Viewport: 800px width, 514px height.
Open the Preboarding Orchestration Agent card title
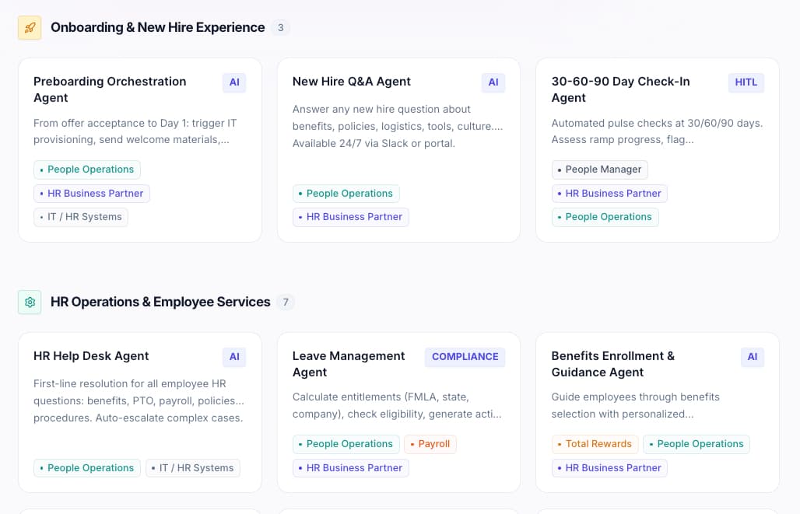(x=110, y=89)
